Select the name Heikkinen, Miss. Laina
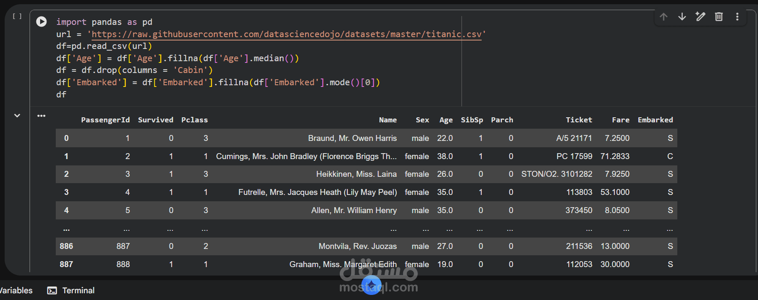Screen dimensions: 758x300 [357, 174]
